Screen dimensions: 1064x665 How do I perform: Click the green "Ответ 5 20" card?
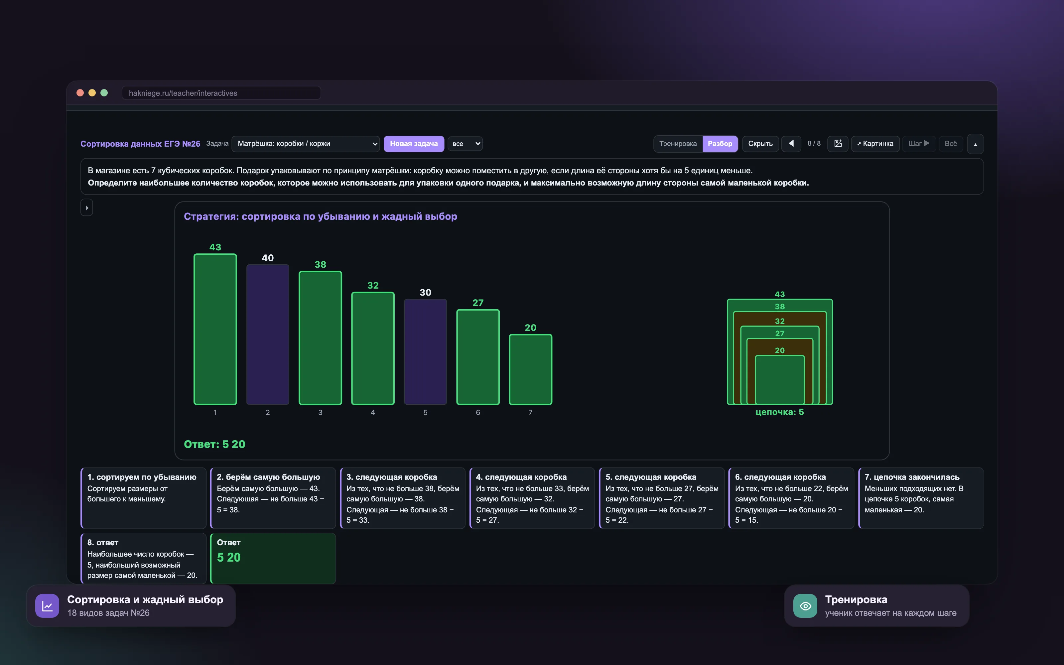click(x=273, y=559)
